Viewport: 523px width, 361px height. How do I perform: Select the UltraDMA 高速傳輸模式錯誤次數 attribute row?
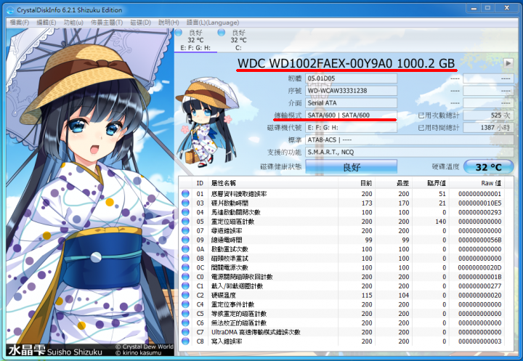(x=343, y=332)
